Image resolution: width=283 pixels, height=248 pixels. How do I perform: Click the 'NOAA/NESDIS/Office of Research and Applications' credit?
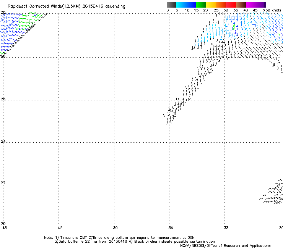pyautogui.click(x=225, y=246)
